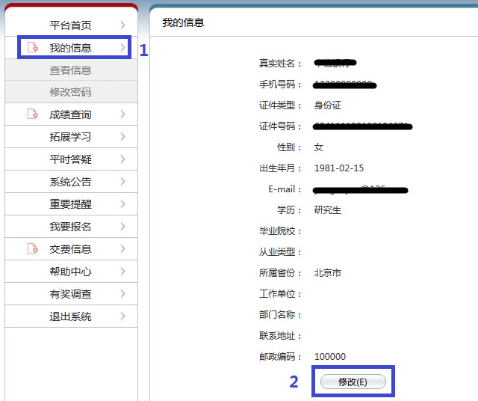Open 重要提醒 menu item
Screen dimensions: 478x401
pos(72,204)
